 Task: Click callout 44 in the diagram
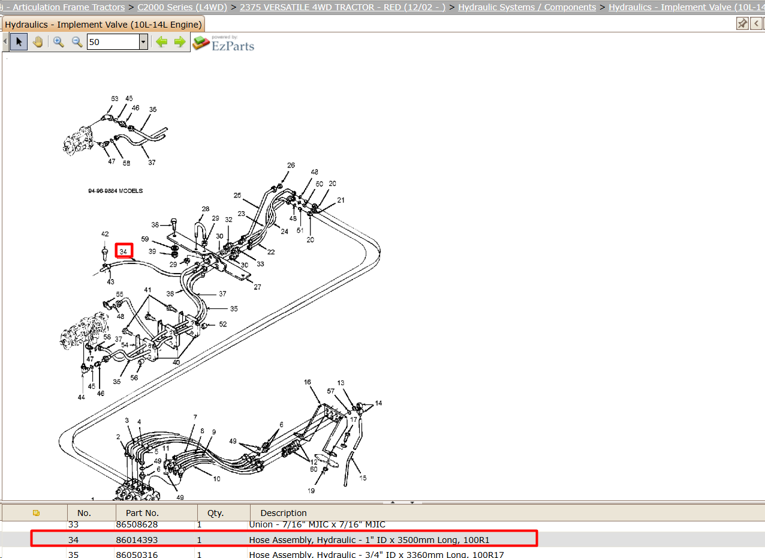(x=81, y=397)
